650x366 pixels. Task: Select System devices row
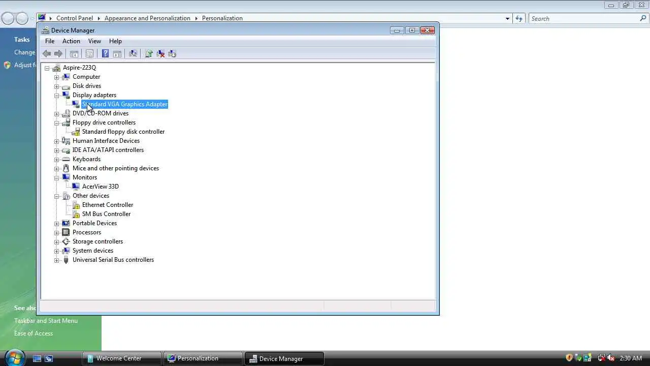[x=93, y=251]
